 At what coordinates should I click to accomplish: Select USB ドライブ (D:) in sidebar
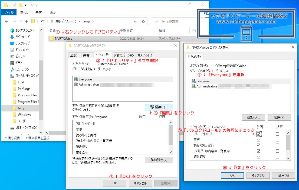[24, 128]
